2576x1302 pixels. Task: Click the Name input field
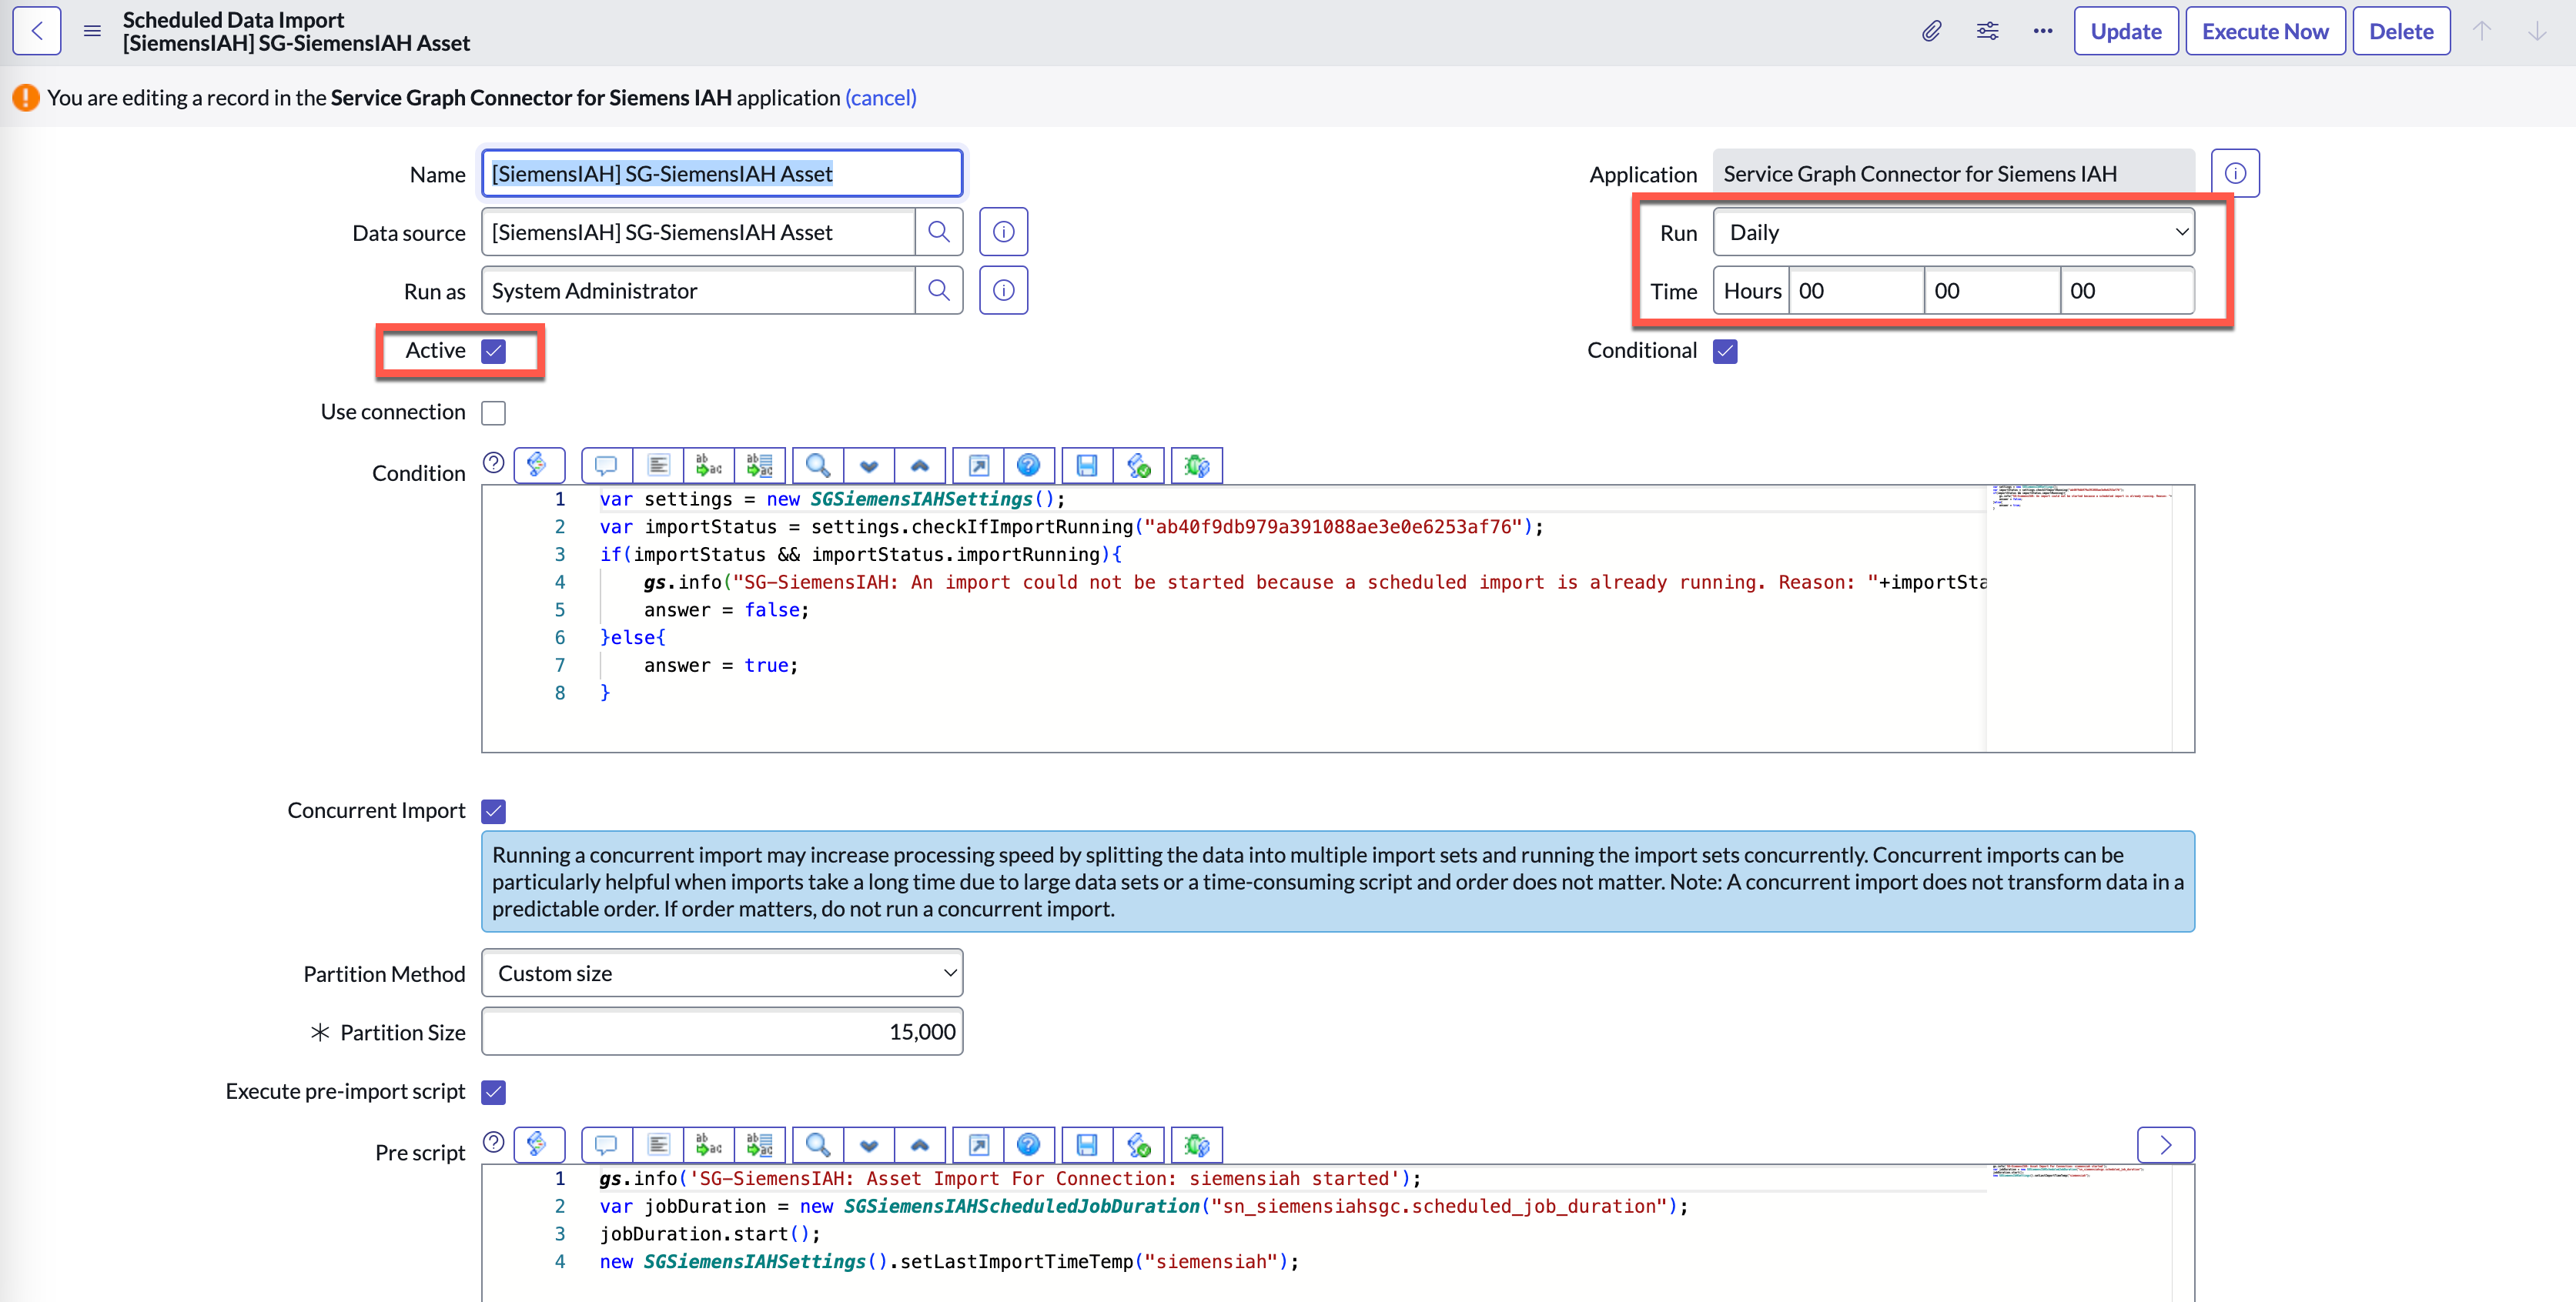pos(722,174)
